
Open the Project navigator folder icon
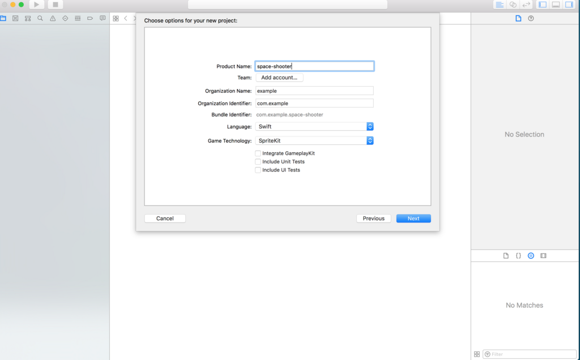(x=3, y=18)
